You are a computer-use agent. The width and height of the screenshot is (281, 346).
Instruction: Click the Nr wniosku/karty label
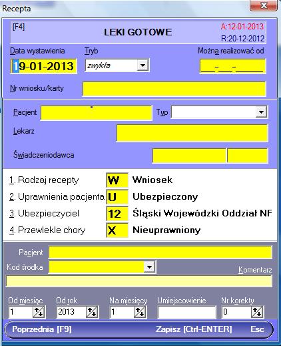pyautogui.click(x=37, y=88)
